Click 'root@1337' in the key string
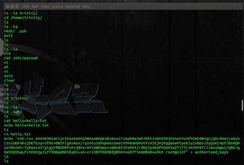Image resolution: width=244 pixels, height=165 pixels. click(x=176, y=152)
